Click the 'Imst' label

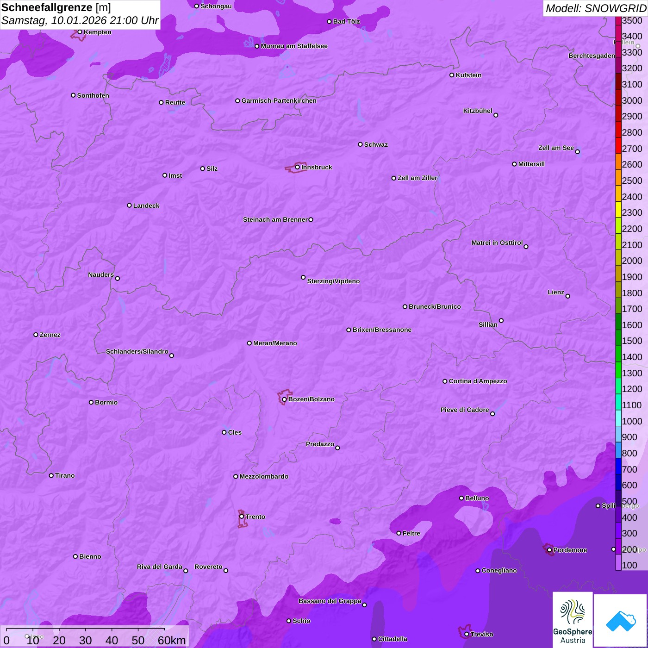tap(175, 175)
